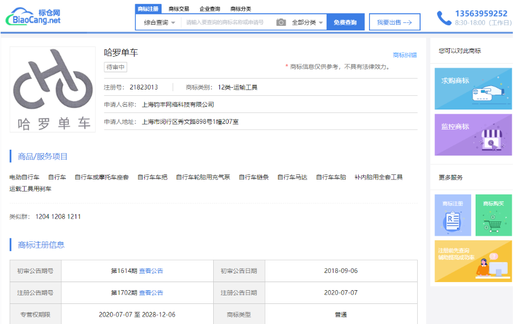This screenshot has height=324, width=514.
Task: Click the phone number 13563959252
Action: [x=481, y=13]
